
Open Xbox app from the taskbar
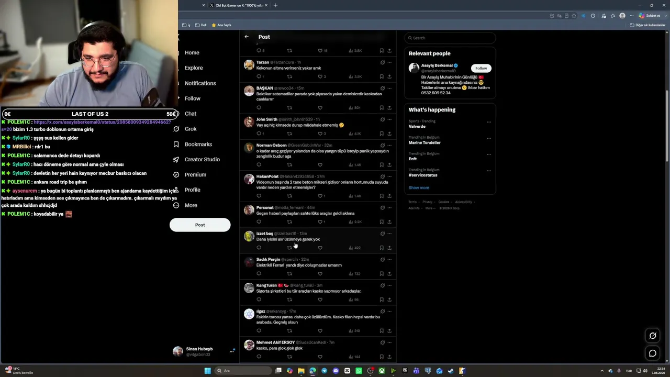(x=382, y=371)
